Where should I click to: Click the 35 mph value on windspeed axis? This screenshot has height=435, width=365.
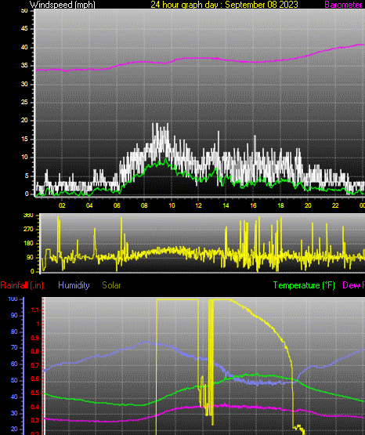(24, 66)
